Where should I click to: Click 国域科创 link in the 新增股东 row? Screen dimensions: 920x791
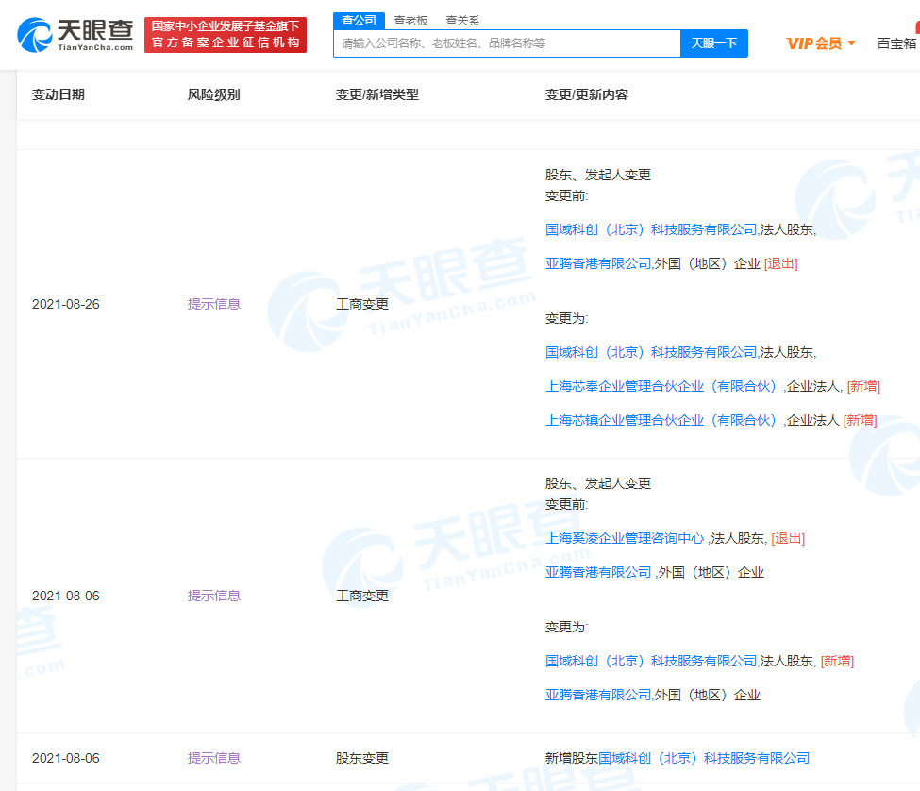703,758
